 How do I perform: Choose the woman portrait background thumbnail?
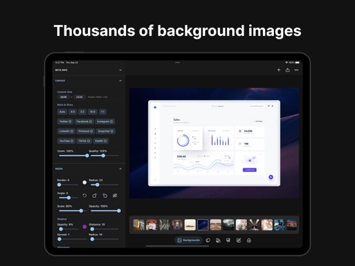coord(241,225)
